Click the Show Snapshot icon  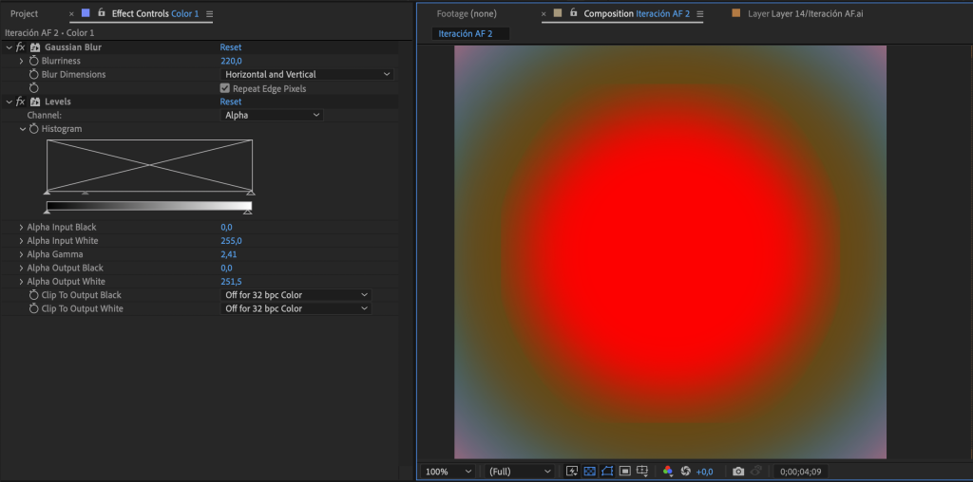(755, 472)
